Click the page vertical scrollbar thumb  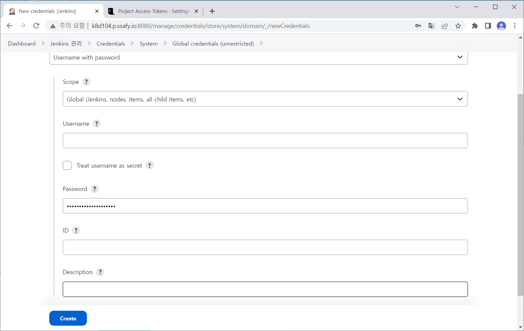point(520,195)
